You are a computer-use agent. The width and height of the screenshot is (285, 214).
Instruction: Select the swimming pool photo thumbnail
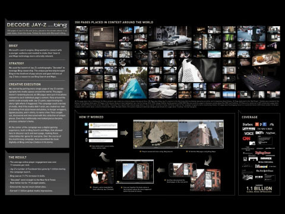[133, 83]
